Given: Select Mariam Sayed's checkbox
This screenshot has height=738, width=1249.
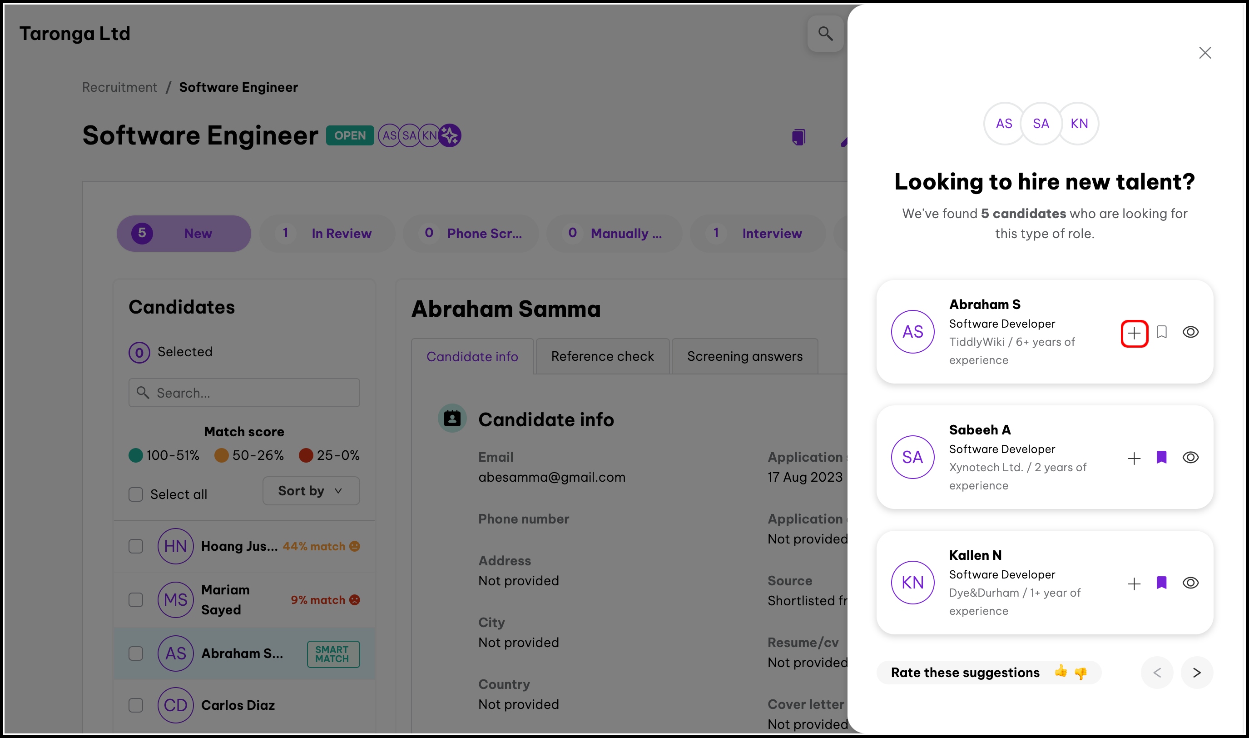Looking at the screenshot, I should [x=136, y=599].
